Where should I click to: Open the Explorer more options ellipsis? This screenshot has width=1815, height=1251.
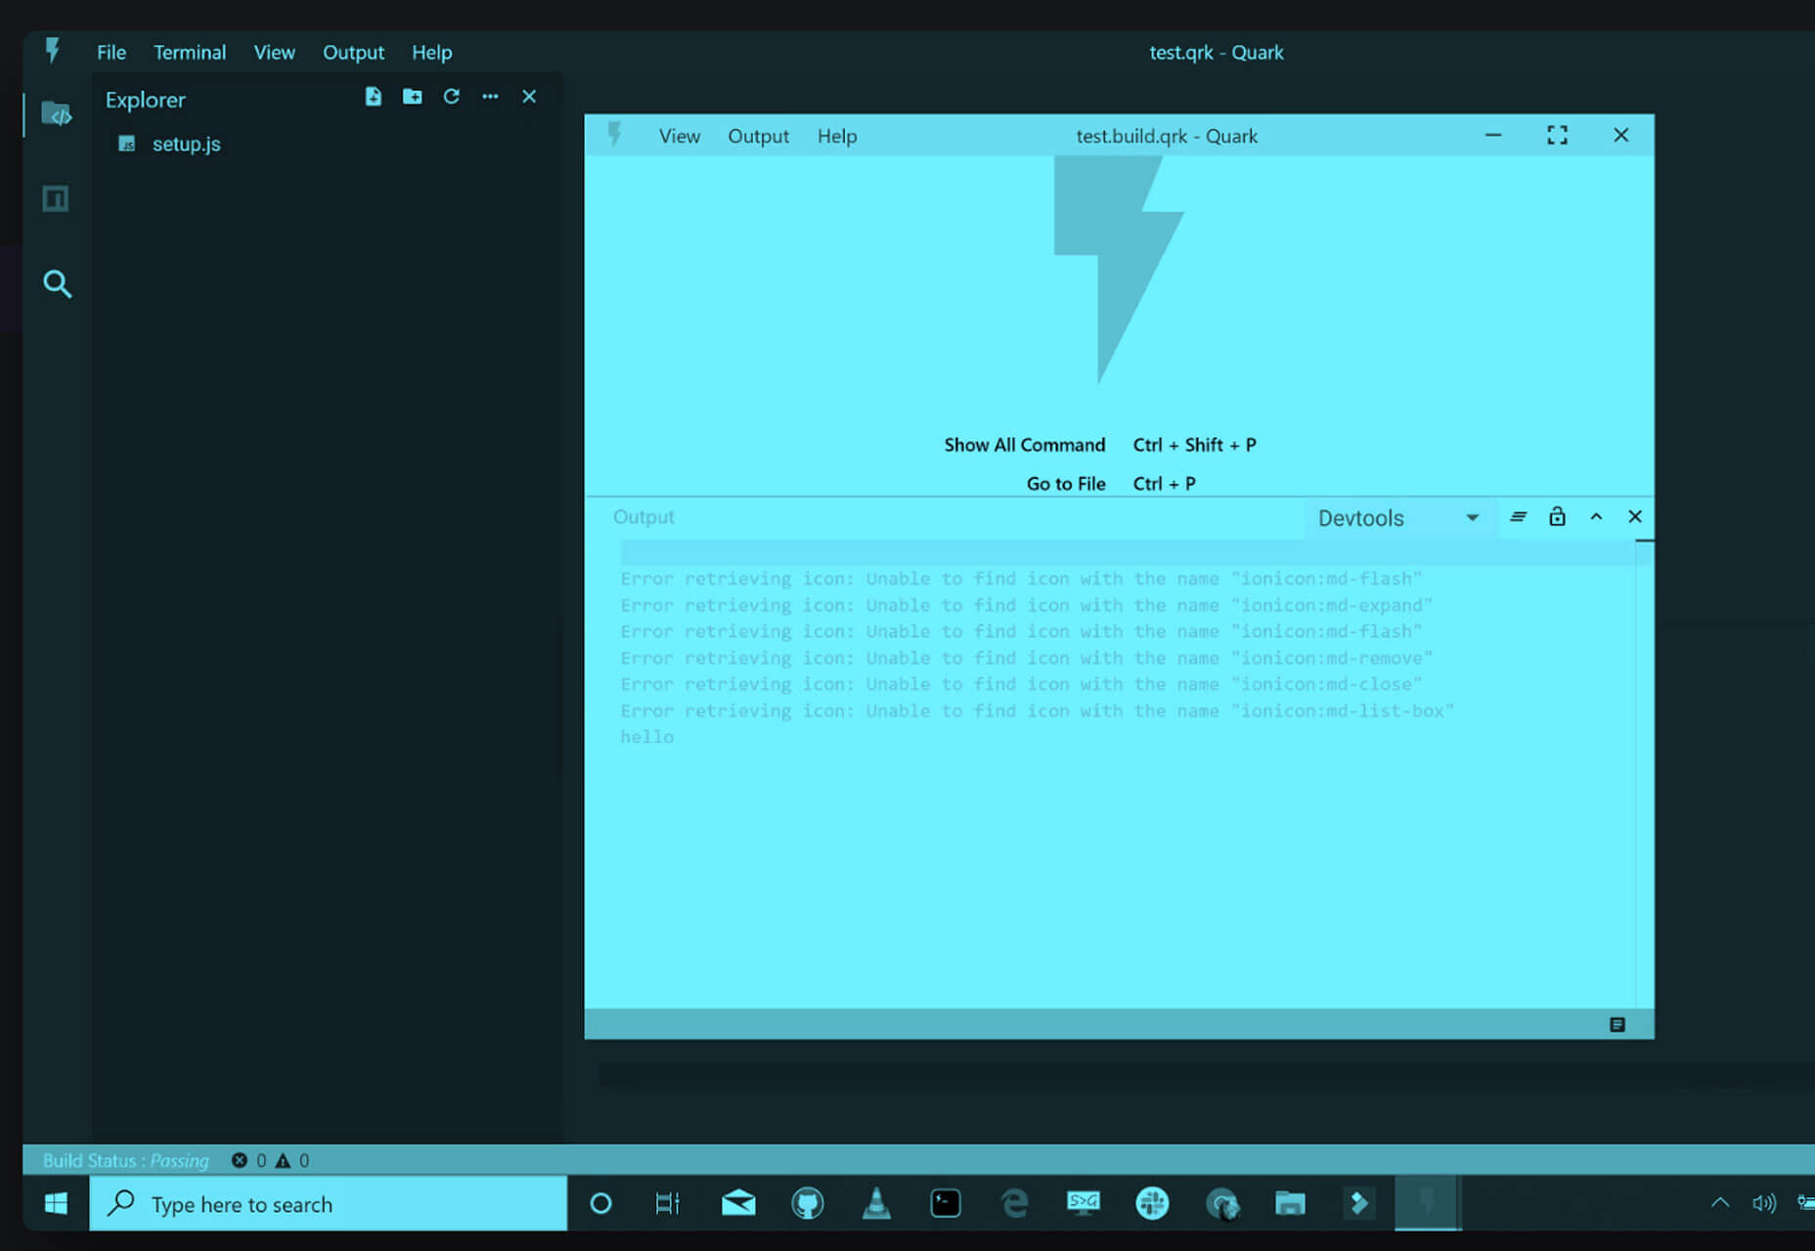tap(490, 97)
